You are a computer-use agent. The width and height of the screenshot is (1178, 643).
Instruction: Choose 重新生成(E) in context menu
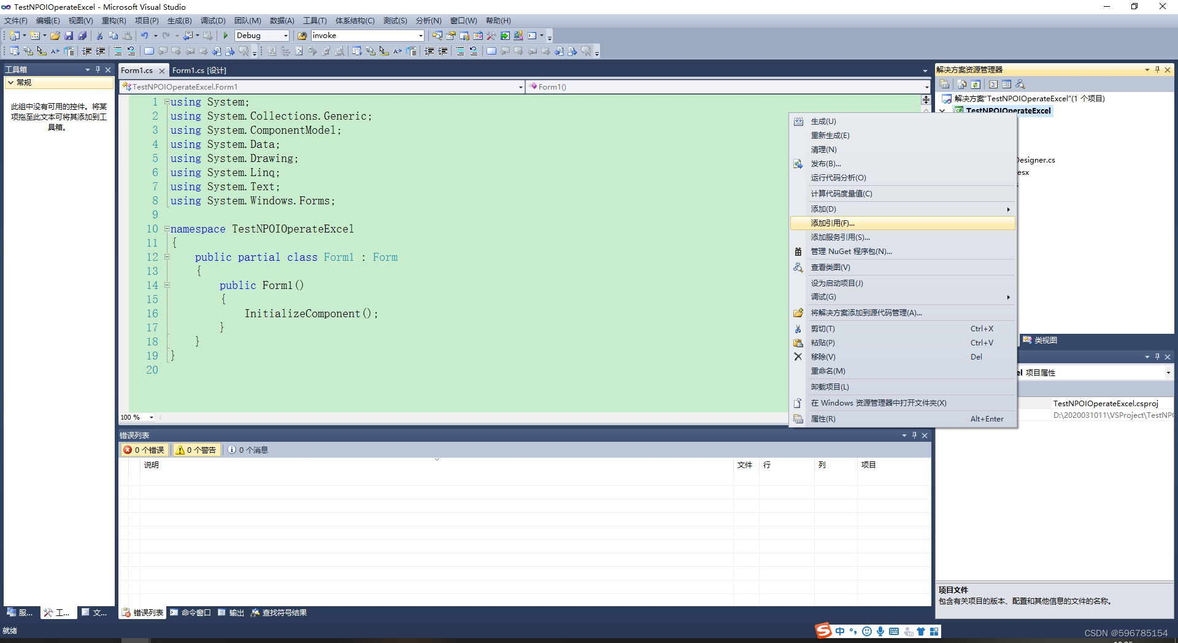[x=903, y=136]
